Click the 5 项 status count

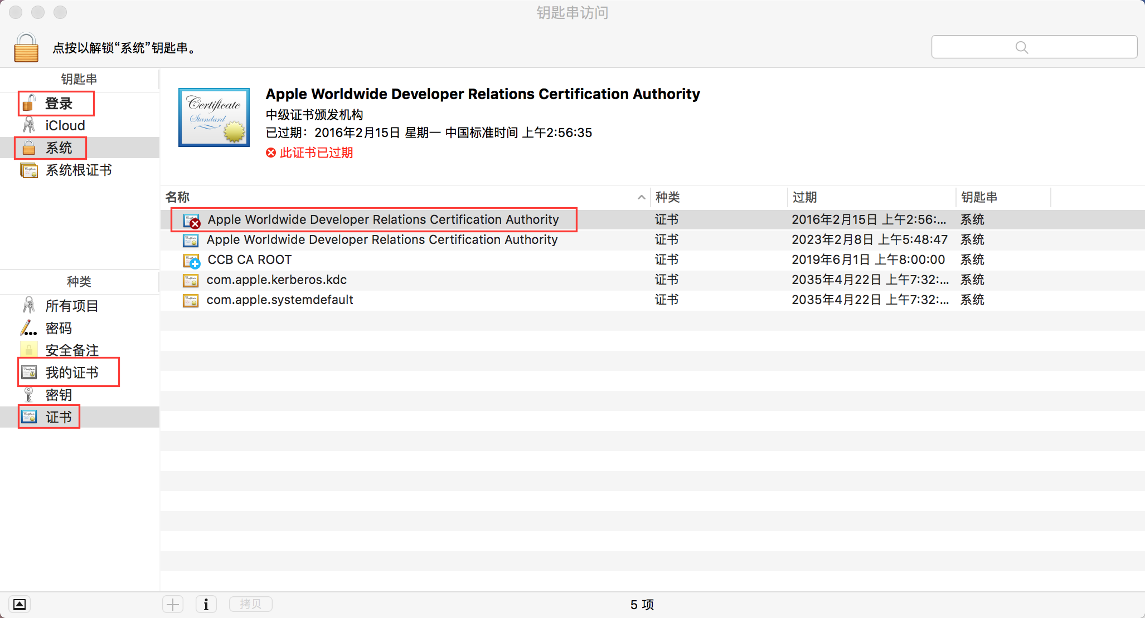coord(642,605)
